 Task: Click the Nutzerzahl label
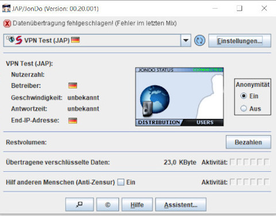(28, 75)
